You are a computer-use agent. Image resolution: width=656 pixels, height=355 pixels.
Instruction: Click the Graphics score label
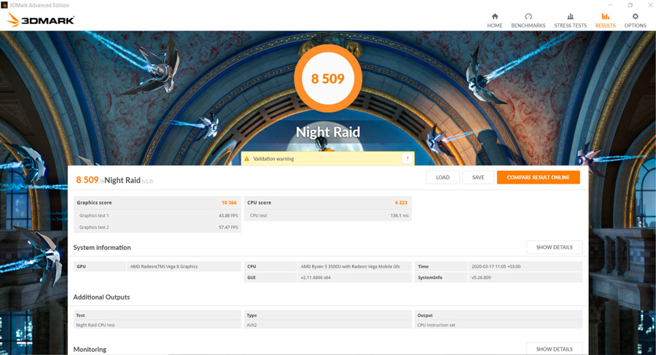click(94, 203)
